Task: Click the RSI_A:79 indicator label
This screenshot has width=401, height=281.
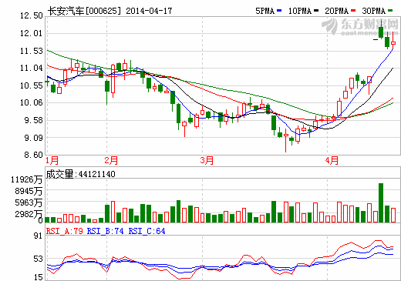Action: [x=65, y=231]
